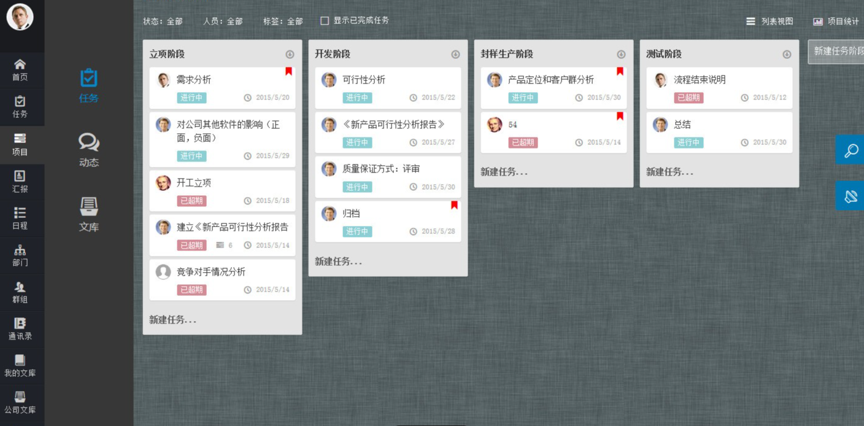
Task: Click the 新建任务阶段 button
Action: 837,52
